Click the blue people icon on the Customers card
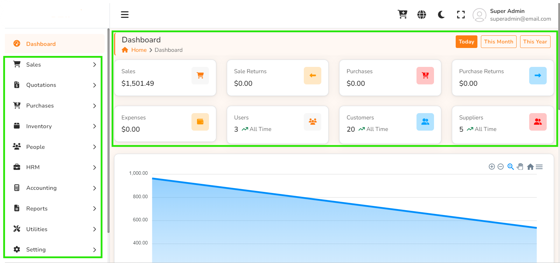Viewport: 560px width, 263px height. tap(425, 122)
